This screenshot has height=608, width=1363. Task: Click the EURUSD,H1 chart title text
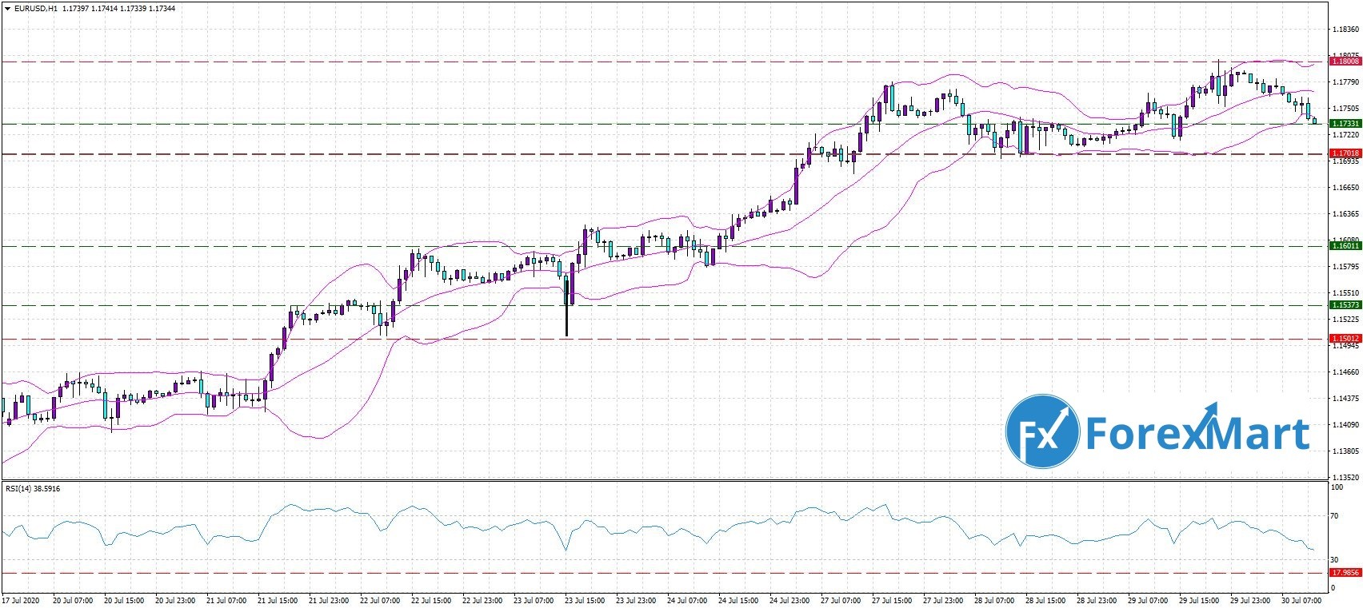33,8
